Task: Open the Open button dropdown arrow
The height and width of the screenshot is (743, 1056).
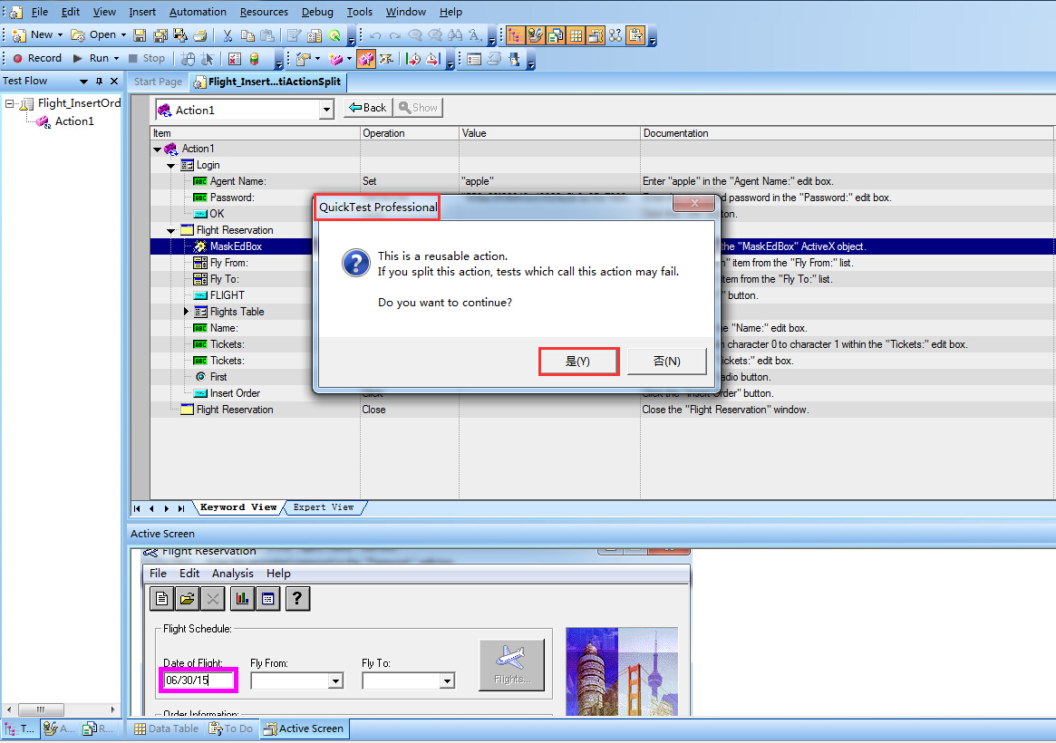Action: (x=123, y=35)
